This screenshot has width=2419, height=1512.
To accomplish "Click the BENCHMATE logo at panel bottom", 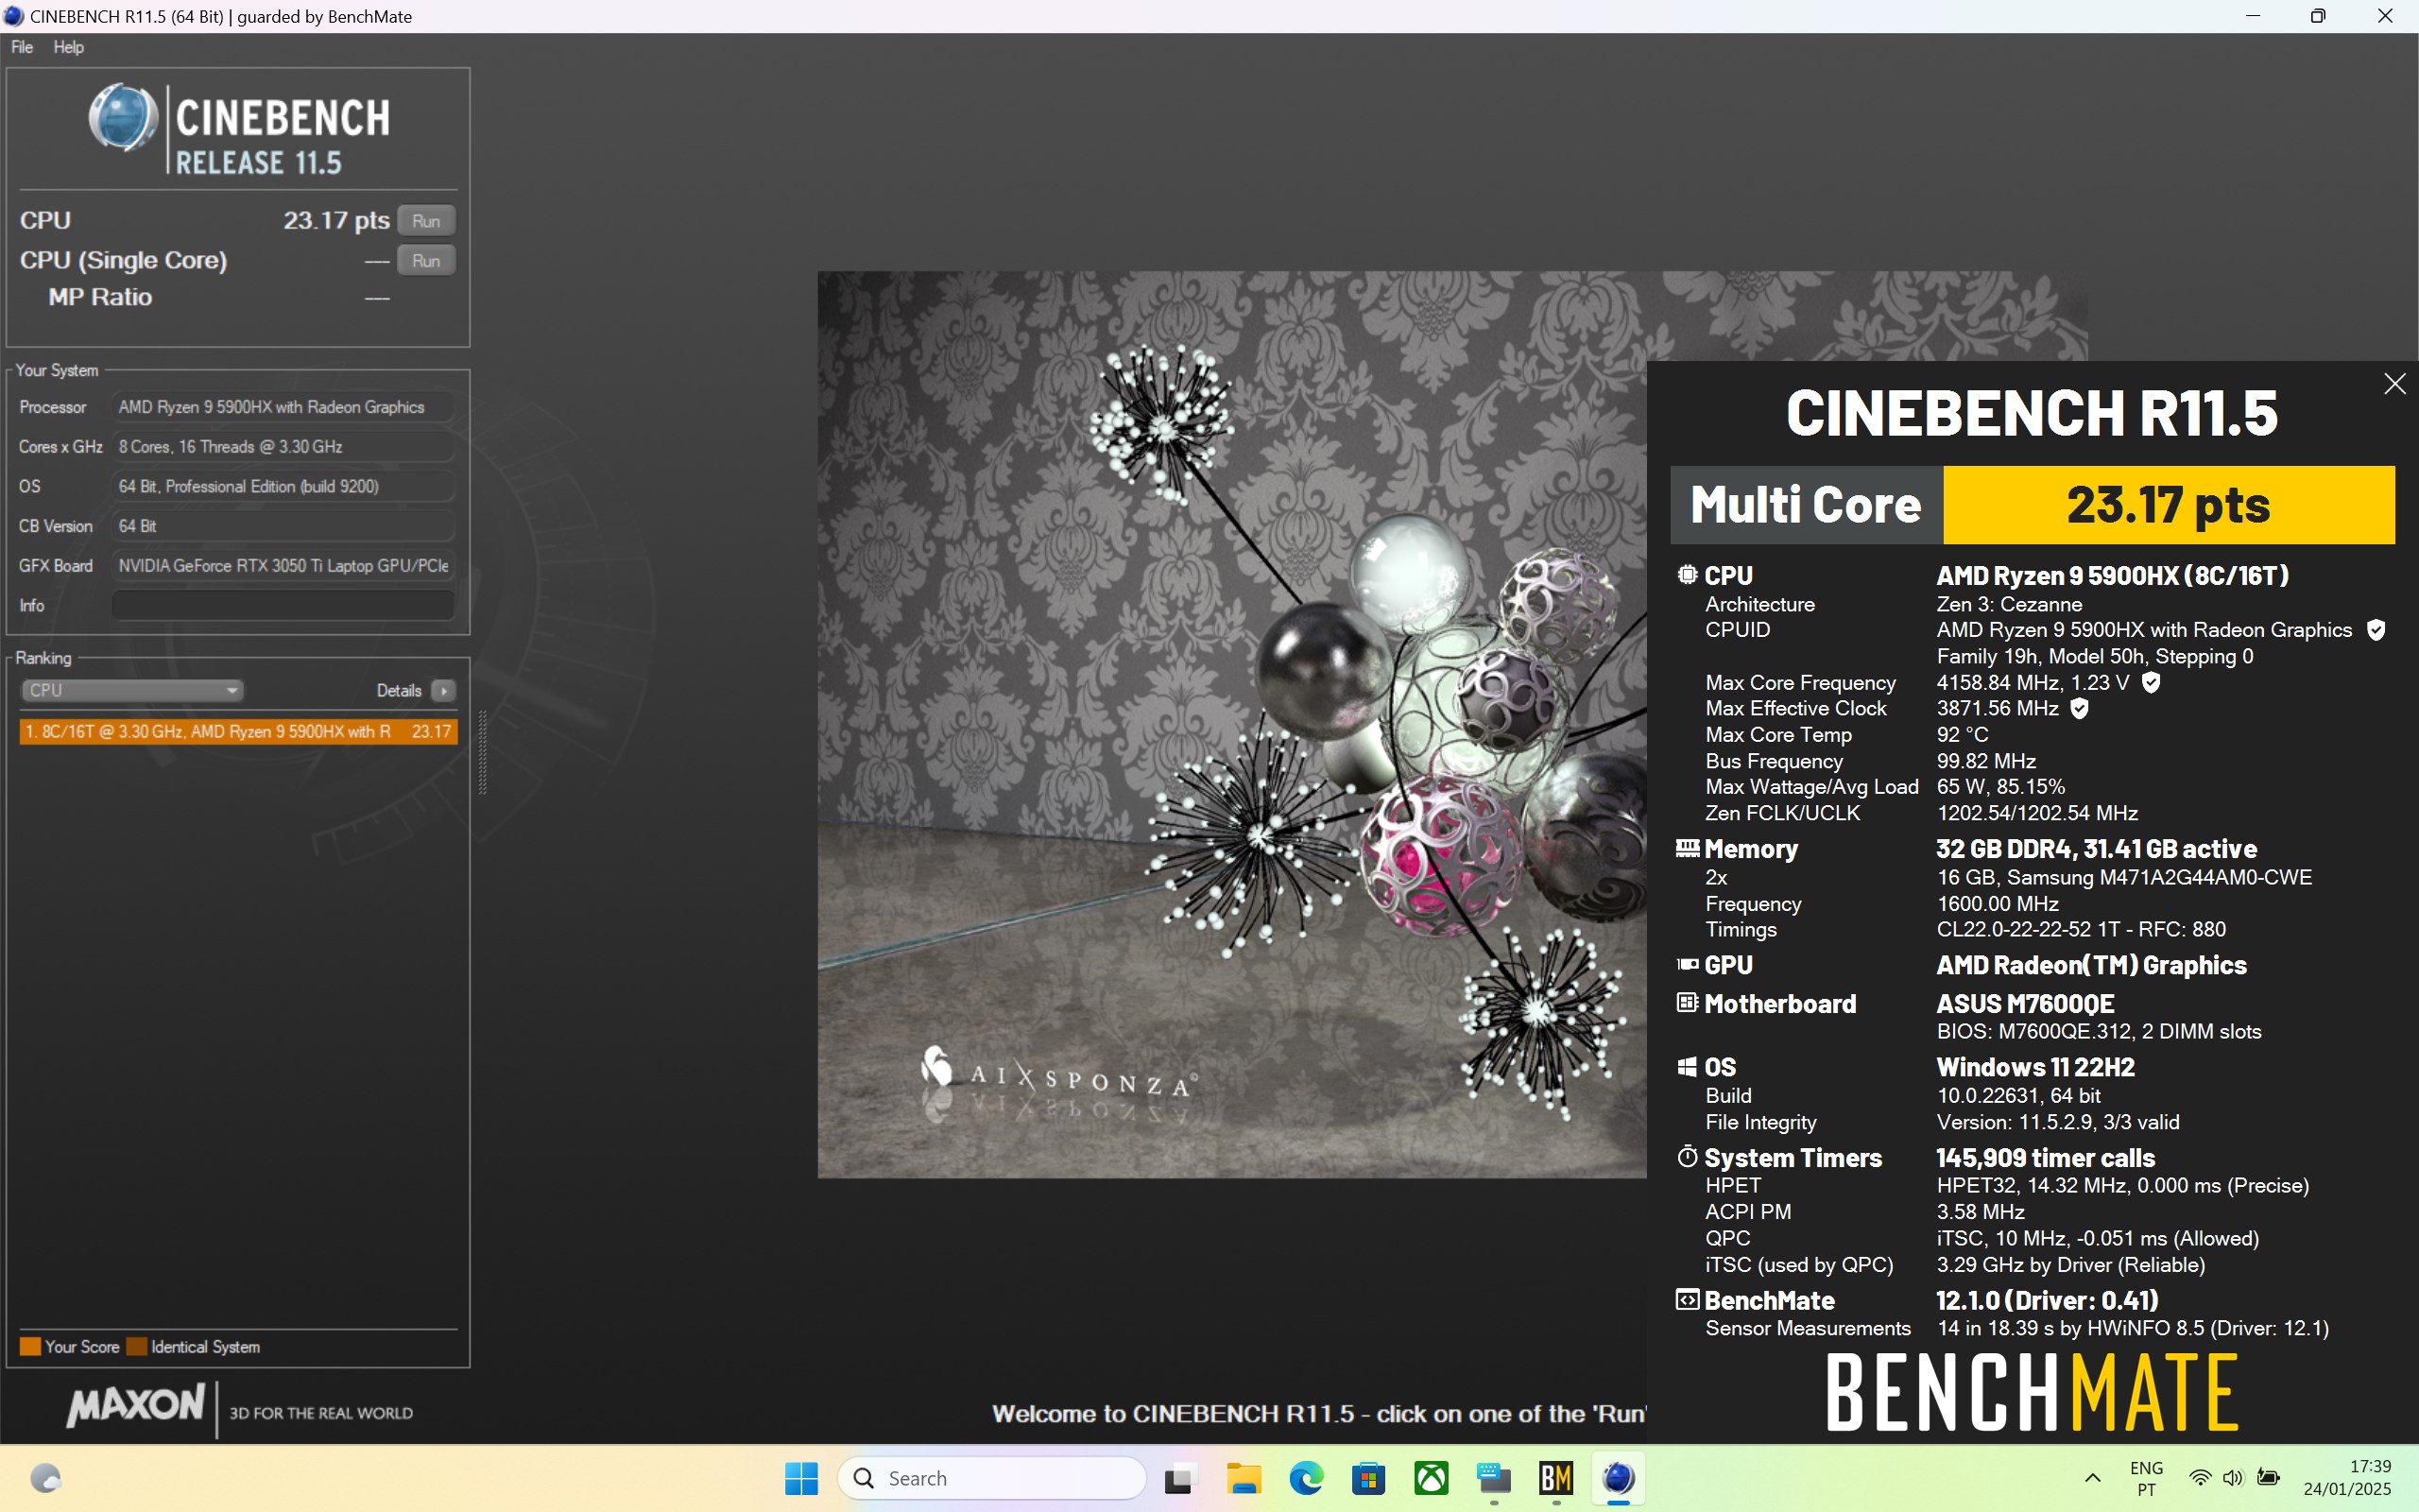I will tap(2033, 1392).
